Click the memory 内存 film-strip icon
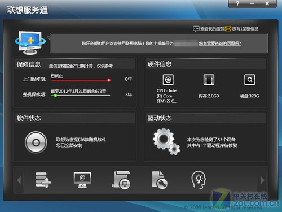This screenshot has height=212, width=282. (209, 80)
